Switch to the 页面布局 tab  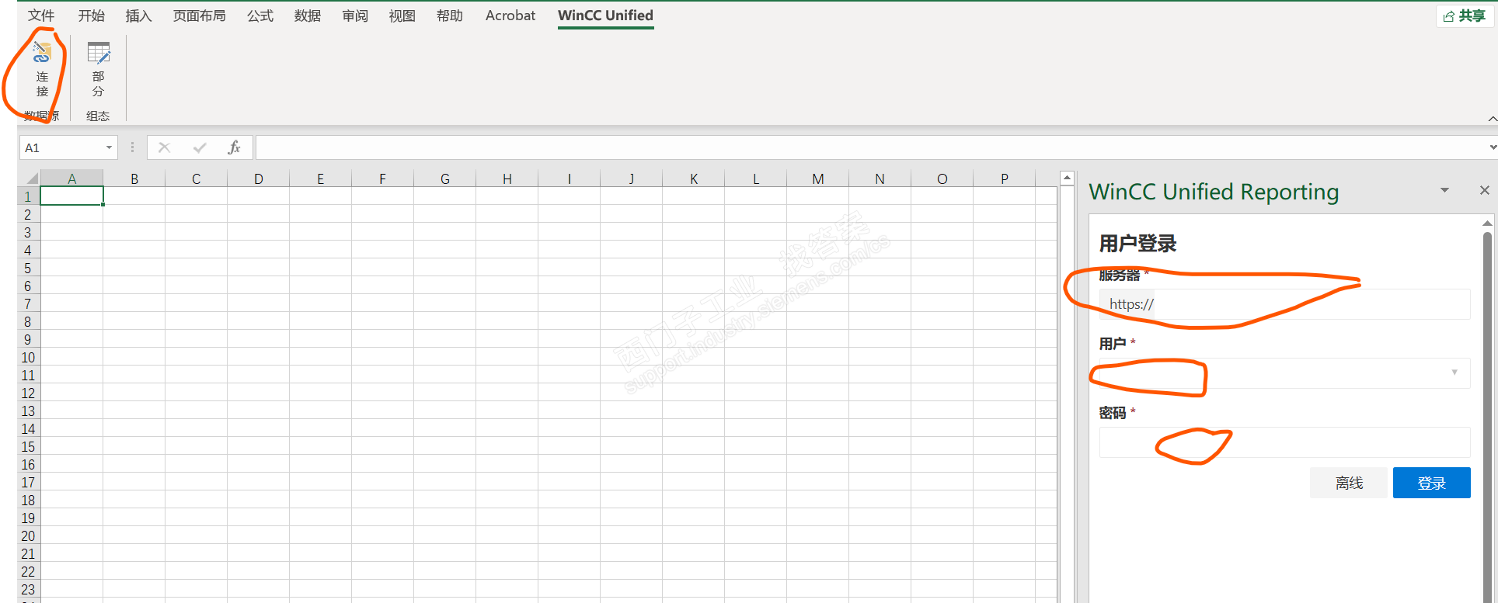199,16
